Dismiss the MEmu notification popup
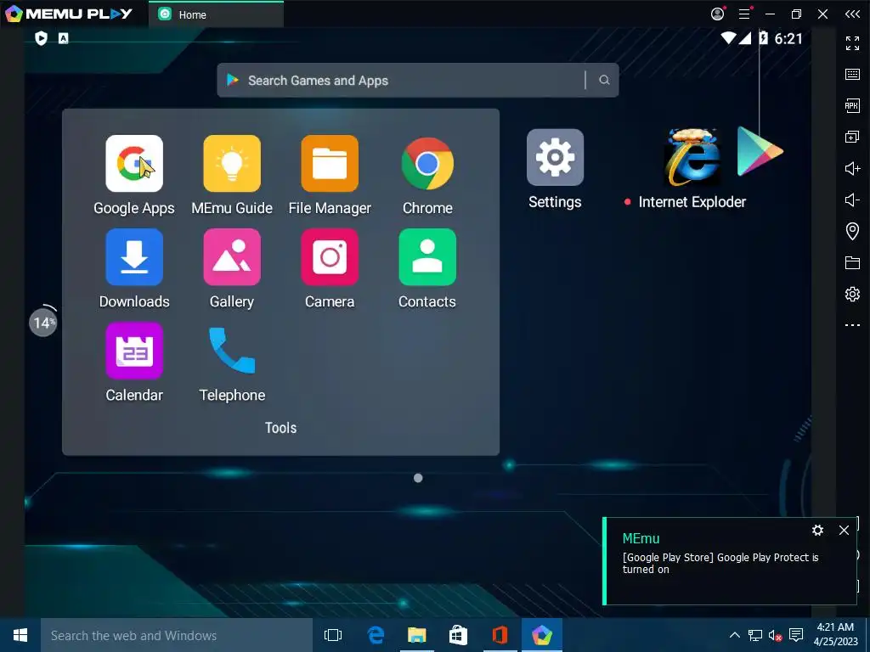Viewport: 870px width, 652px height. (844, 530)
